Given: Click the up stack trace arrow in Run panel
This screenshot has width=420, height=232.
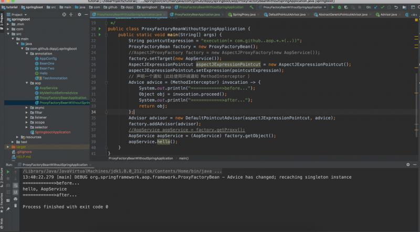Looking at the screenshot, I should point(15,172).
